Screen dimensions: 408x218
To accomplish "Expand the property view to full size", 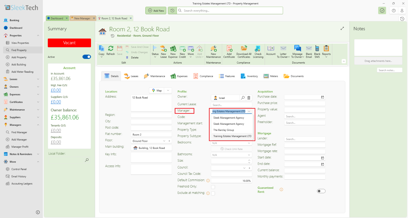I will point(342,28).
